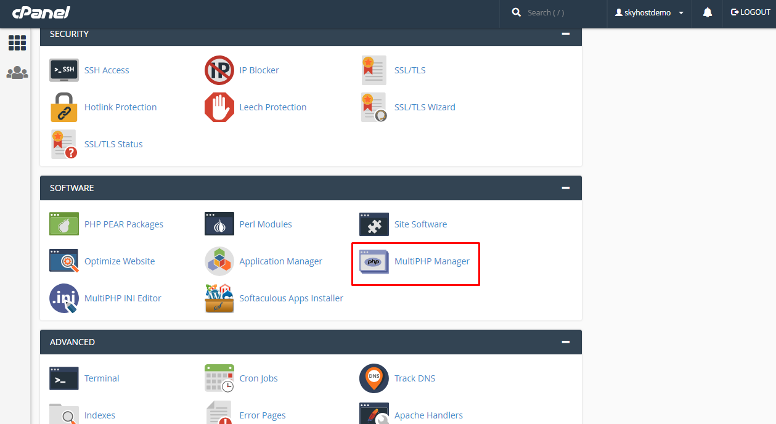776x424 pixels.
Task: Open the Application Manager link
Action: [x=281, y=261]
